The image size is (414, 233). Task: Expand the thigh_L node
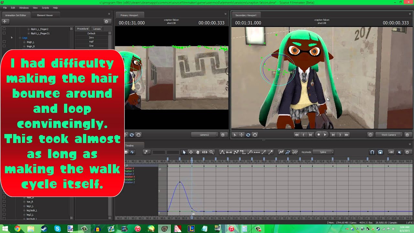[x=24, y=42]
